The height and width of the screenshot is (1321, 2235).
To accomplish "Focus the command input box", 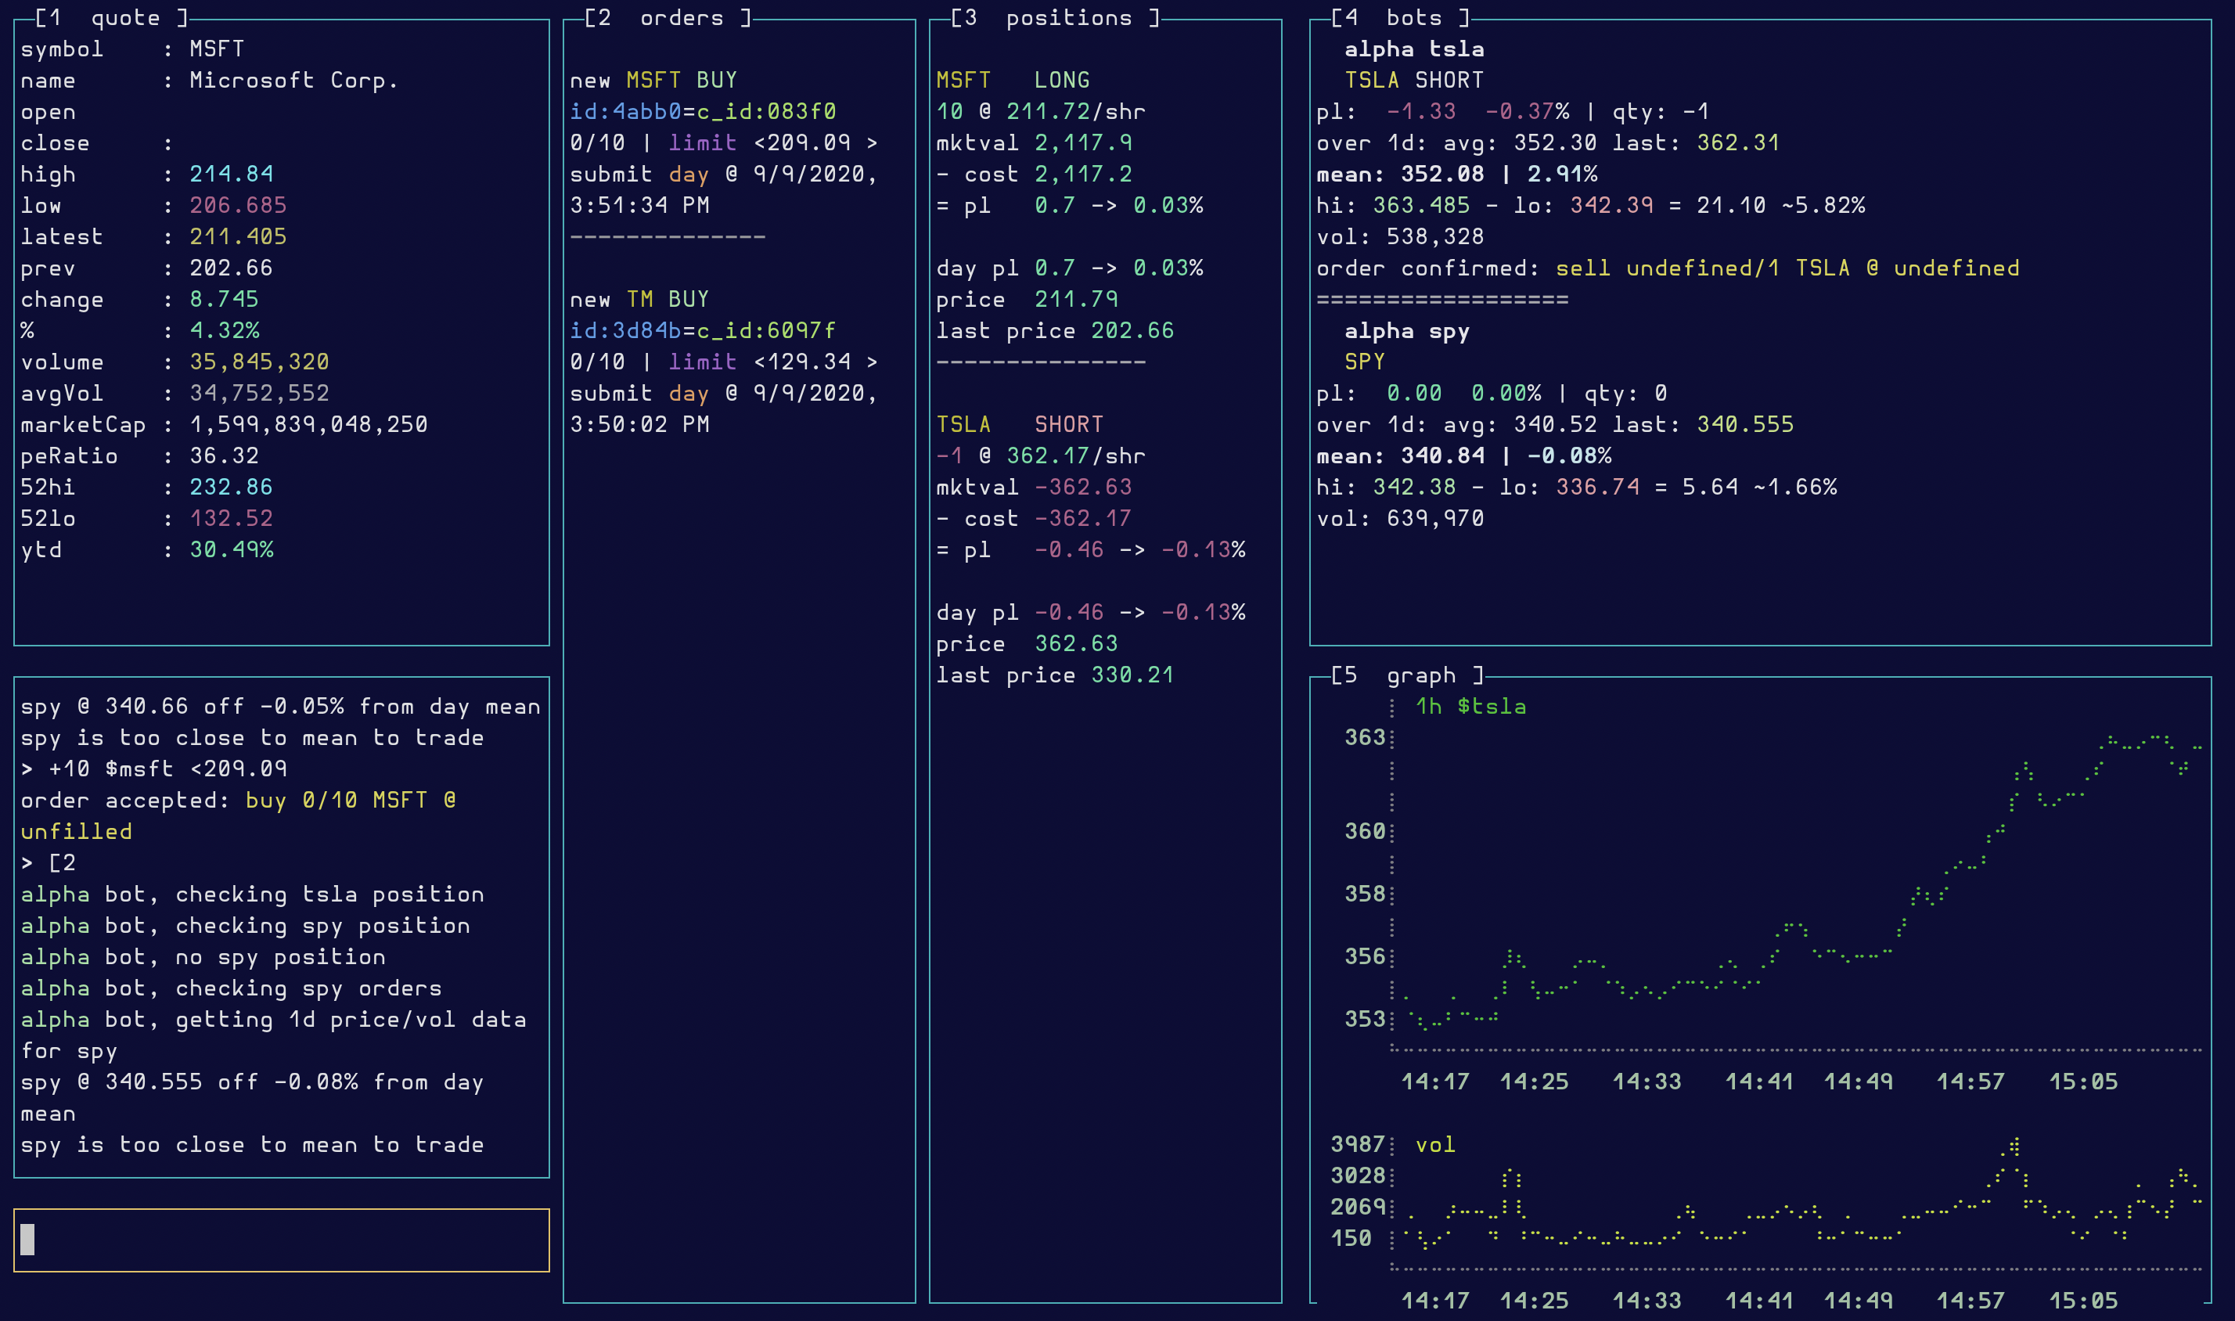I will [x=281, y=1239].
